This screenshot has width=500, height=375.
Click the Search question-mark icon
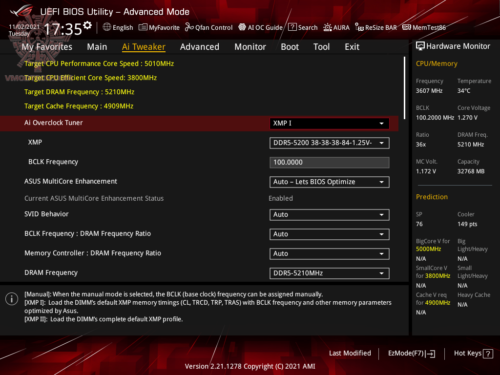click(292, 27)
